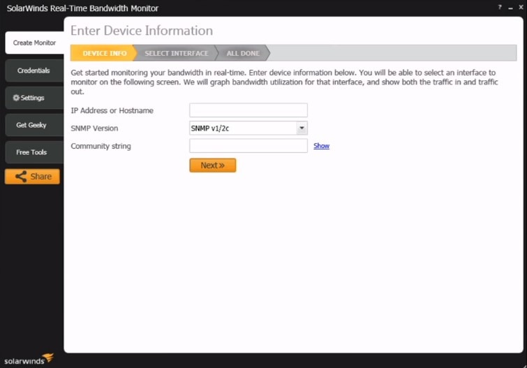Open the Credentials section
The height and width of the screenshot is (368, 527).
[34, 71]
